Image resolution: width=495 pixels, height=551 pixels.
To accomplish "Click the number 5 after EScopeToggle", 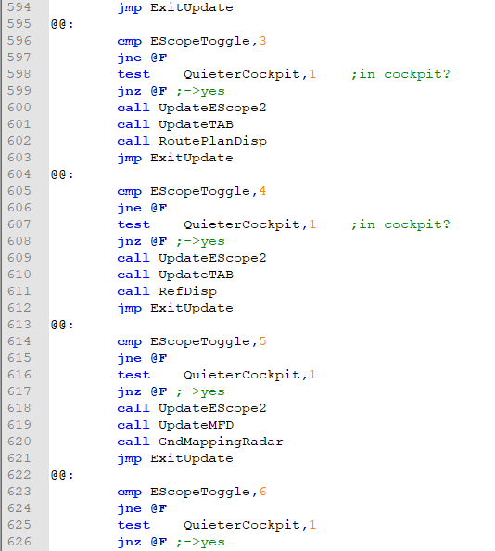I will tap(262, 341).
